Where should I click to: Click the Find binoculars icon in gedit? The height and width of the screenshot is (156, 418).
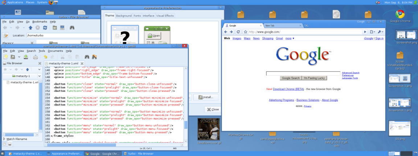pos(87,57)
